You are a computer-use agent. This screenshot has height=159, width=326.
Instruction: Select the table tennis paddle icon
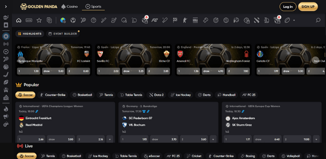(x=134, y=20)
